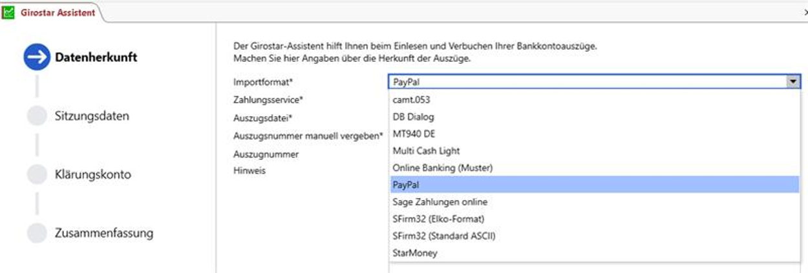Select the Datenherkunft arrow step icon
This screenshot has height=273, width=808.
37,57
